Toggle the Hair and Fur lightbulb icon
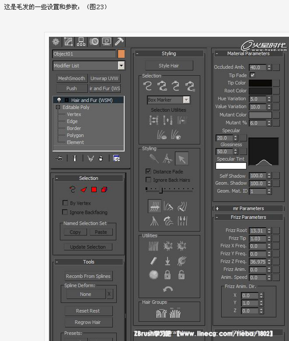The height and width of the screenshot is (341, 289). pos(59,100)
